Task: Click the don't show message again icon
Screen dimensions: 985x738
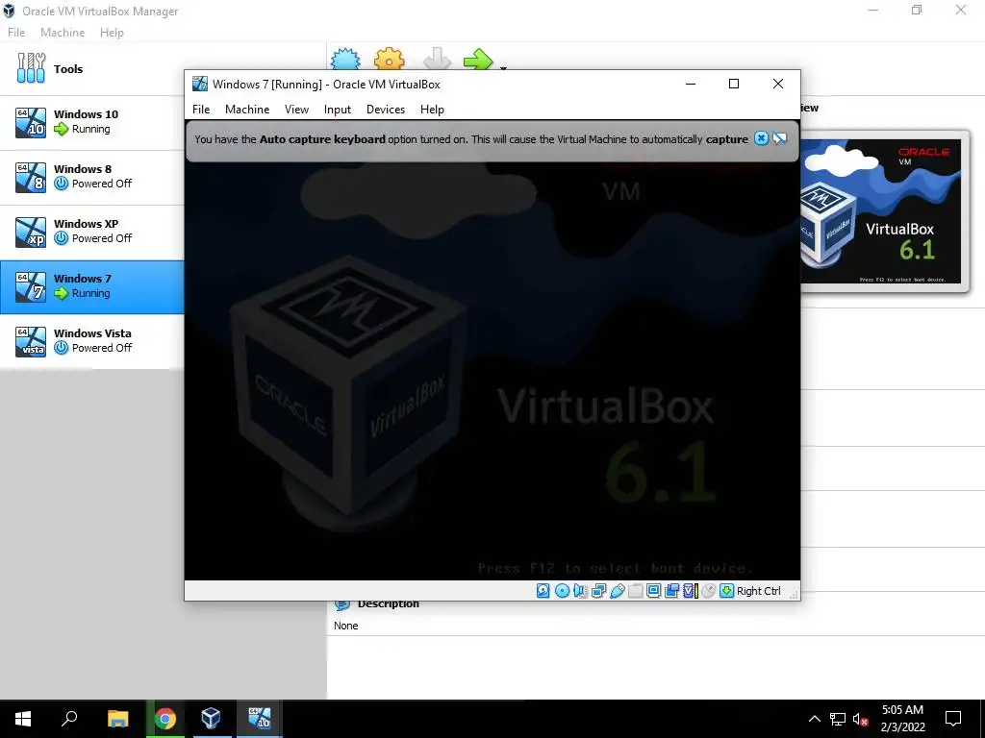Action: (x=779, y=138)
